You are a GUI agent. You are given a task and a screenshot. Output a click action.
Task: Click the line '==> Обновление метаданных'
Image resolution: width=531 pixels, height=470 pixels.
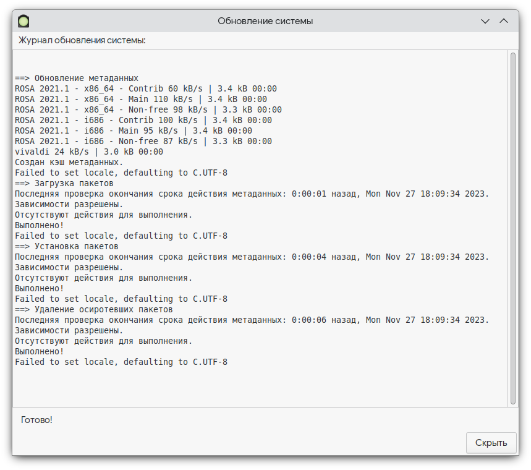pyautogui.click(x=77, y=79)
